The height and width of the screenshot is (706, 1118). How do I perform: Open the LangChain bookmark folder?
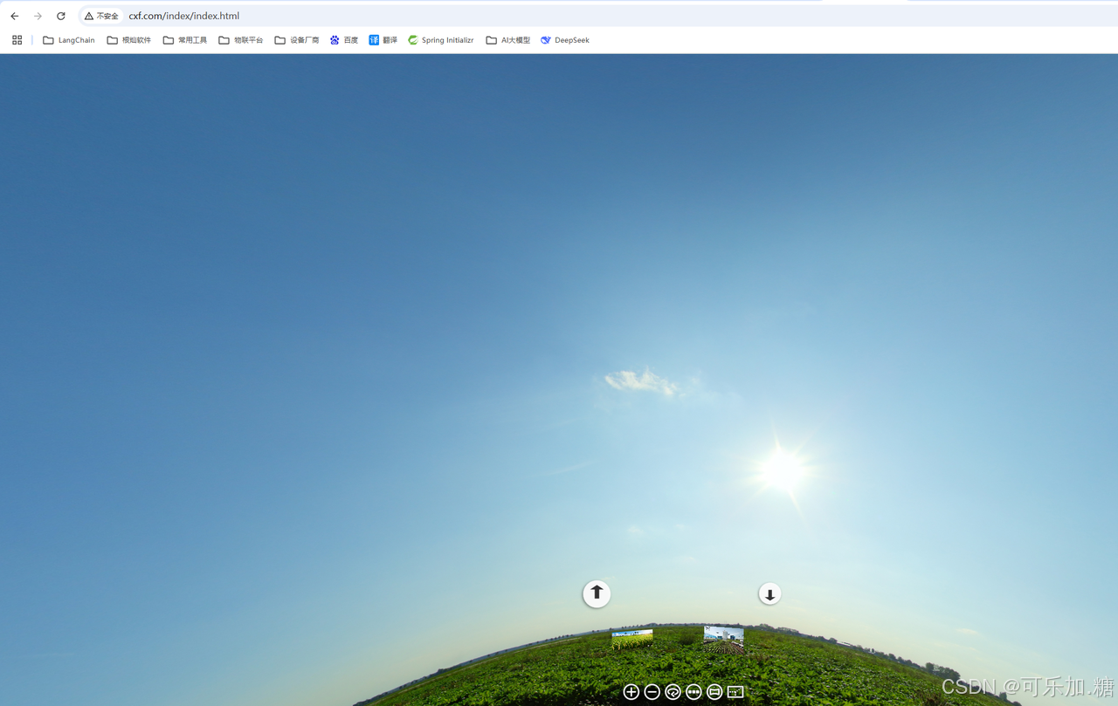pyautogui.click(x=68, y=40)
